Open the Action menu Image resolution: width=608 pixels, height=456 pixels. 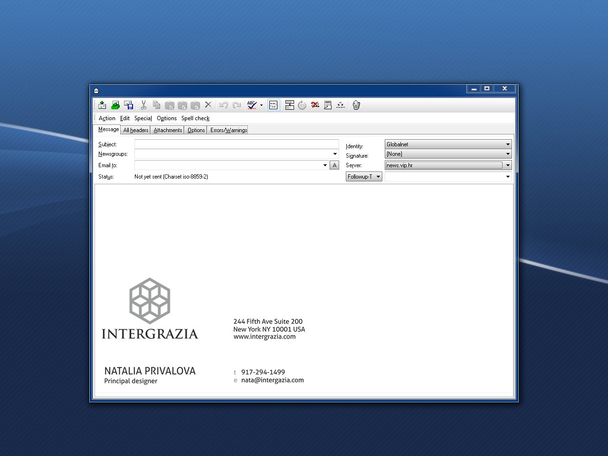[107, 118]
